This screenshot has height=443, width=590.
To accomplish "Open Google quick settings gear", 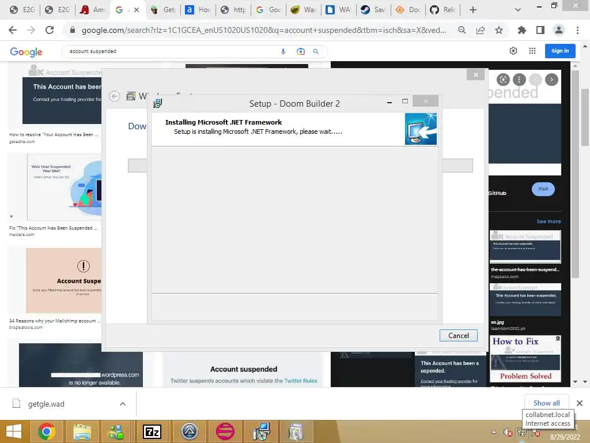I will 513,51.
